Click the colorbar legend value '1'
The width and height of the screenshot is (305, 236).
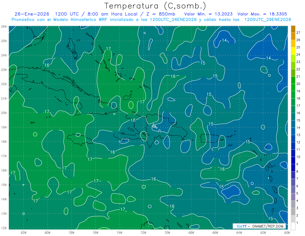(x=297, y=223)
